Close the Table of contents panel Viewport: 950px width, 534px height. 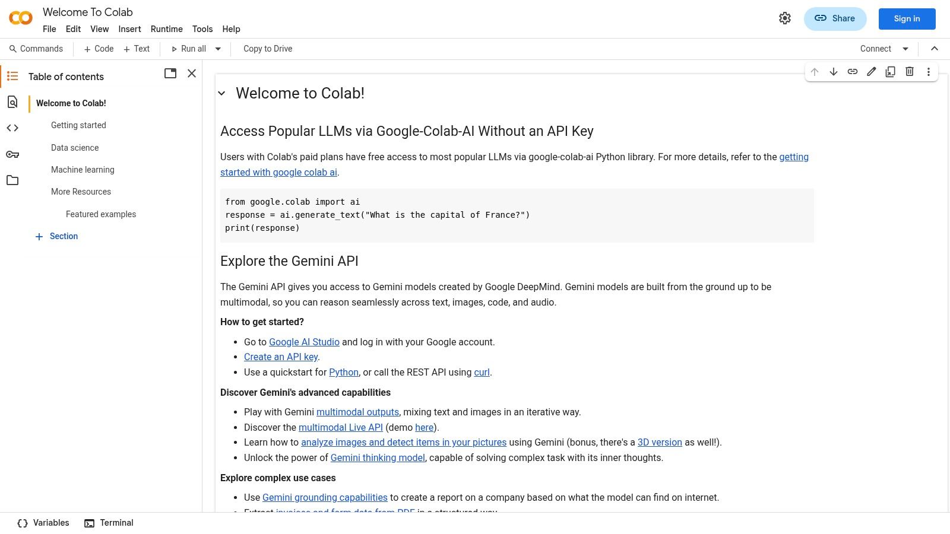coord(192,74)
